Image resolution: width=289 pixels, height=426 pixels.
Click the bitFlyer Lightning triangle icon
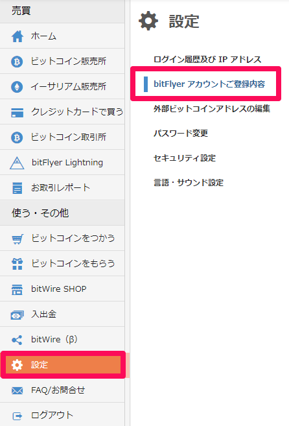(x=17, y=163)
